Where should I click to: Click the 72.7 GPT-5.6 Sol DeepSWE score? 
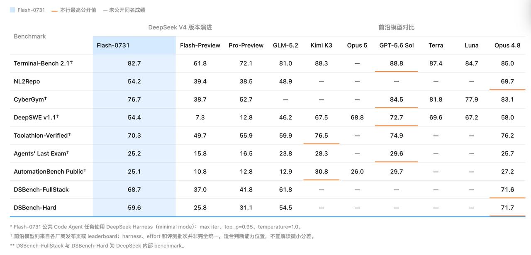click(397, 117)
